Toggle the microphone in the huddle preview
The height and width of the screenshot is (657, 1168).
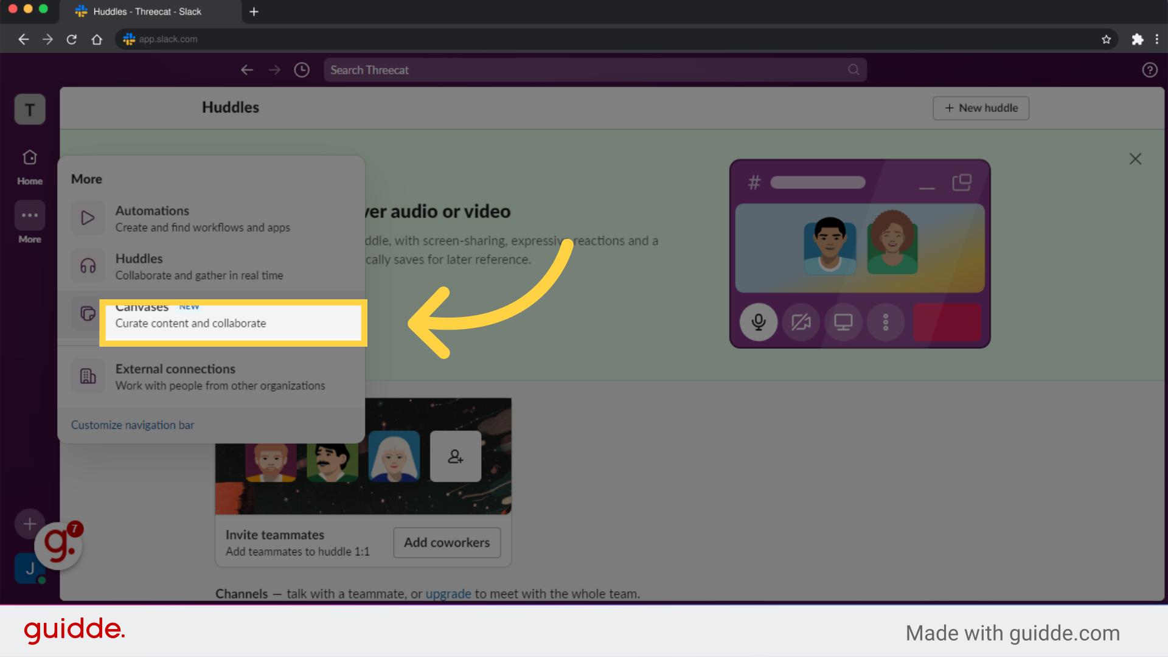click(758, 322)
